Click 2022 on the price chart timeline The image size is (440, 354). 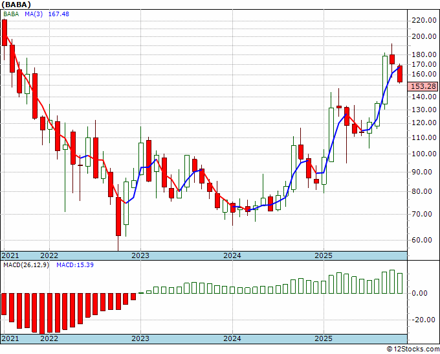(x=49, y=255)
